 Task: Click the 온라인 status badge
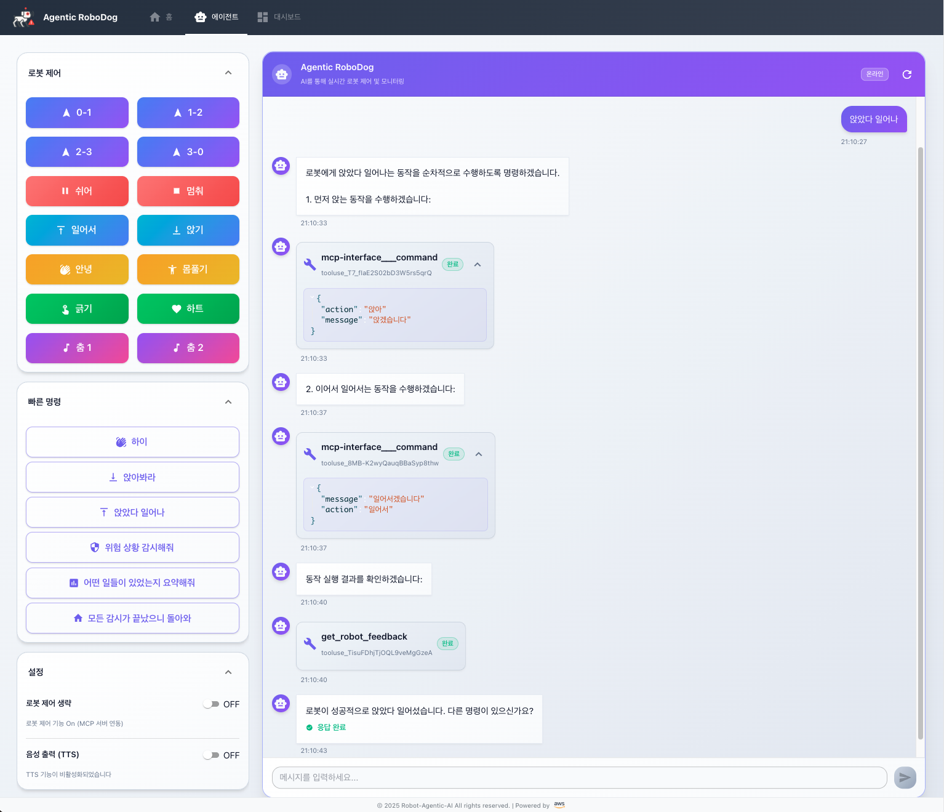[874, 74]
